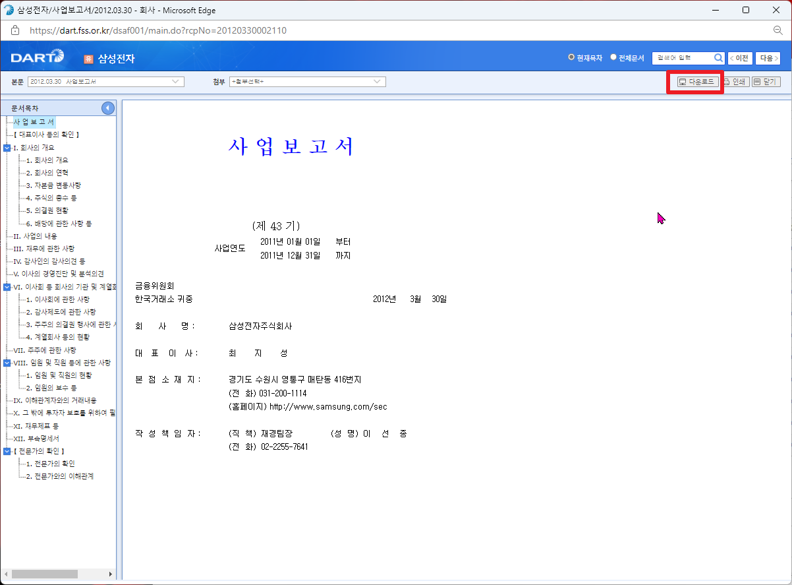Collapse the I. 회사의 개요 tree node
This screenshot has width=792, height=585.
click(7, 148)
